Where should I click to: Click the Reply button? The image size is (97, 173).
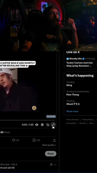[x=51, y=154]
